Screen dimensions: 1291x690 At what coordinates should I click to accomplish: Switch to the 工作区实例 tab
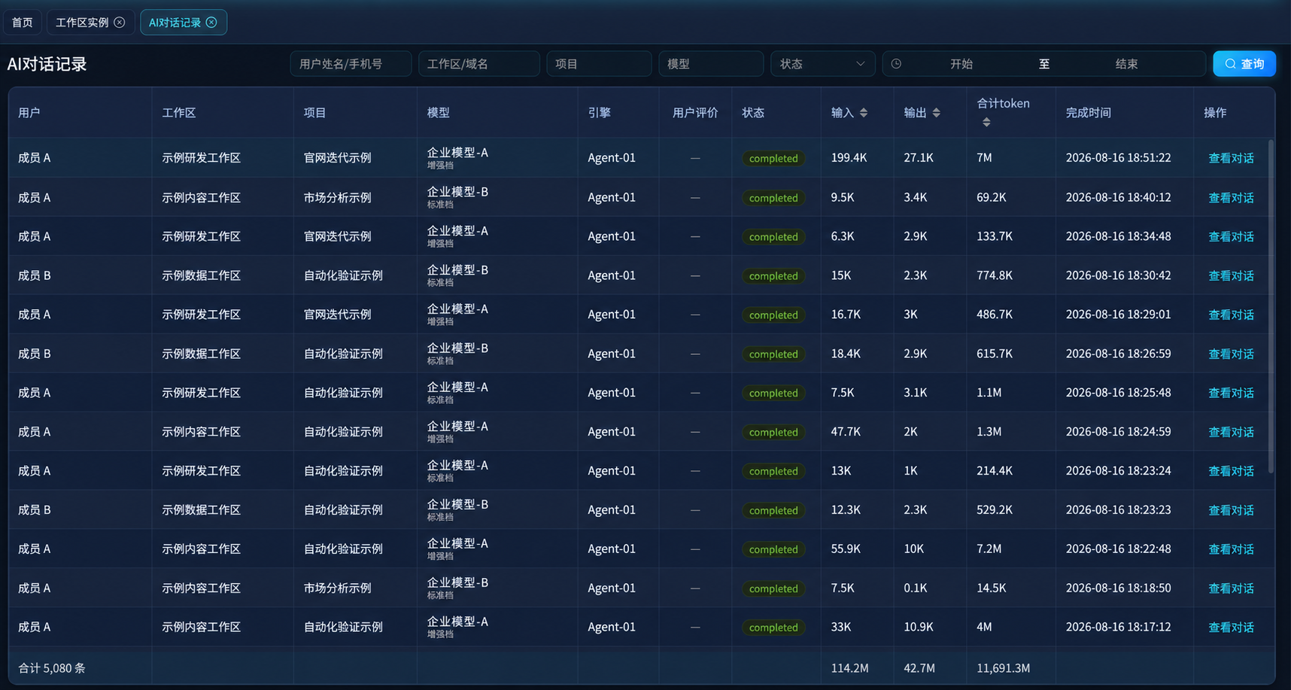point(82,23)
